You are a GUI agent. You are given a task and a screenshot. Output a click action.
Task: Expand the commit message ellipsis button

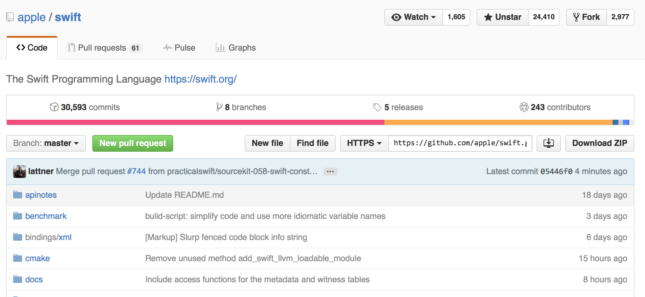pos(330,172)
